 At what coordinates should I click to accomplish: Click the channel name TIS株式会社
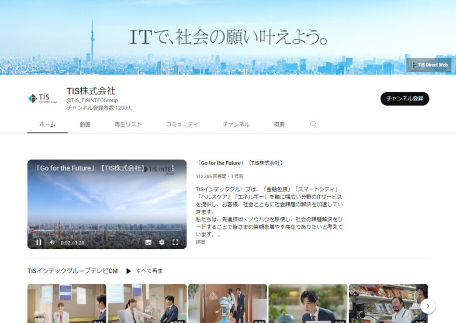coord(91,91)
